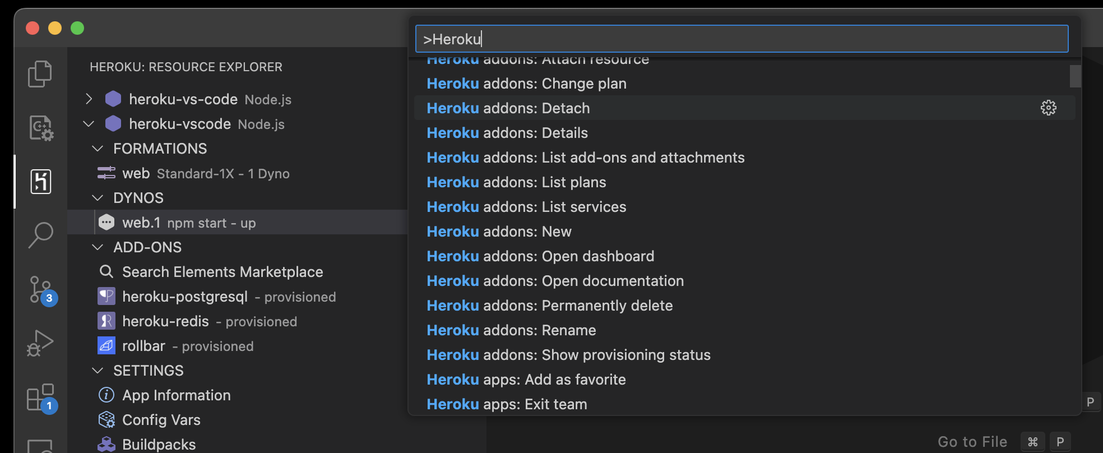The height and width of the screenshot is (453, 1103).
Task: Open the Explorer view in activity bar
Action: (x=40, y=74)
